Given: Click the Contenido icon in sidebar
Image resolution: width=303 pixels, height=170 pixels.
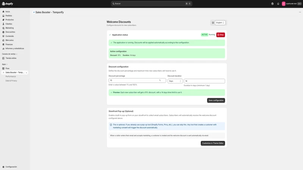Looking at the screenshot, I should point(3,36).
